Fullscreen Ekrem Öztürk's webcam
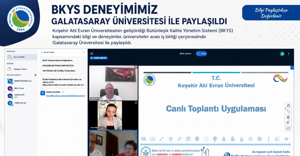This screenshot has height=156, width=300. (136, 67)
